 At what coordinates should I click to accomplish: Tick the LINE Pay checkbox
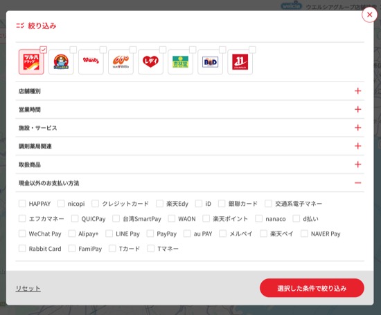point(109,233)
